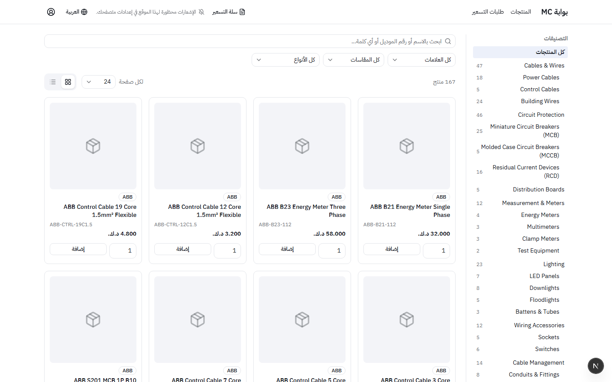Screen dimensions: 612x382
Task: Click the muted notifications bell icon
Action: click(x=201, y=12)
